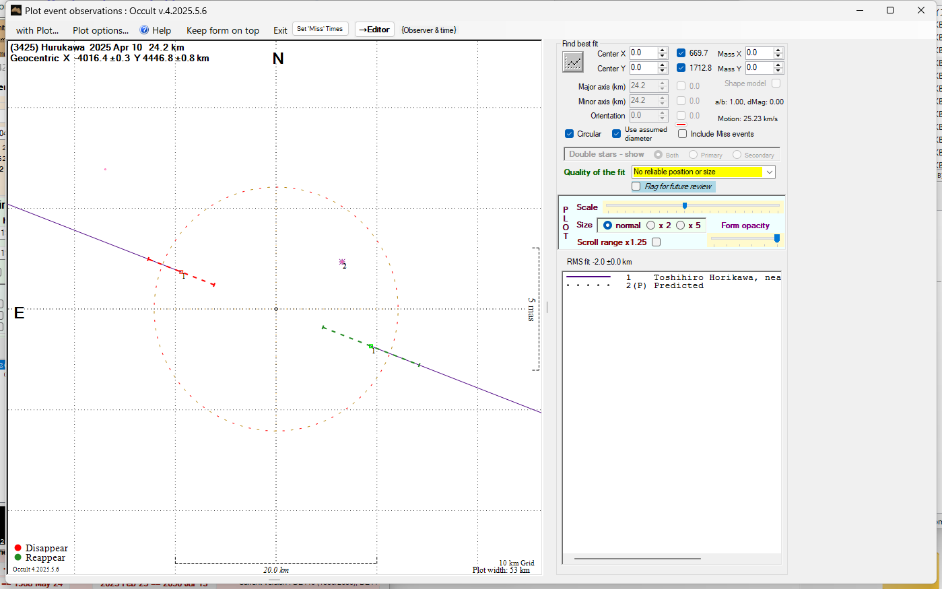This screenshot has height=589, width=942.
Task: Click the →Editor button
Action: [x=374, y=30]
